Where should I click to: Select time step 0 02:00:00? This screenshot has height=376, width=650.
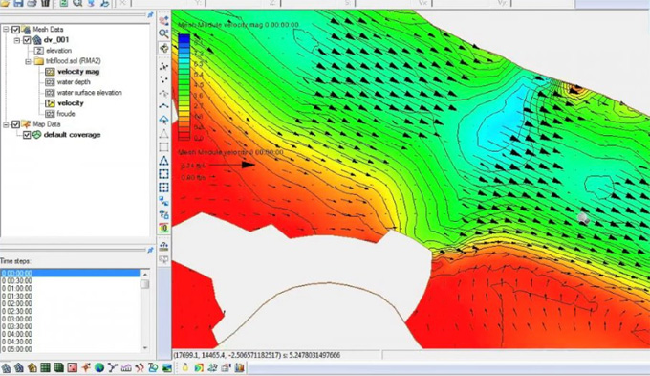click(x=70, y=303)
